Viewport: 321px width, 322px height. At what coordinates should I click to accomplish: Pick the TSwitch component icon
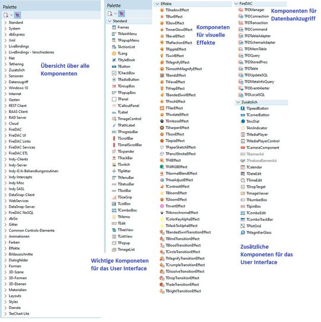(x=114, y=165)
